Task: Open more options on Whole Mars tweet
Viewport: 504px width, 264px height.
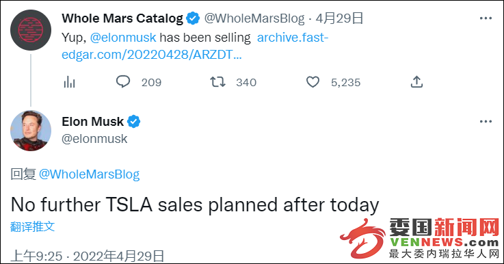Action: coord(486,18)
